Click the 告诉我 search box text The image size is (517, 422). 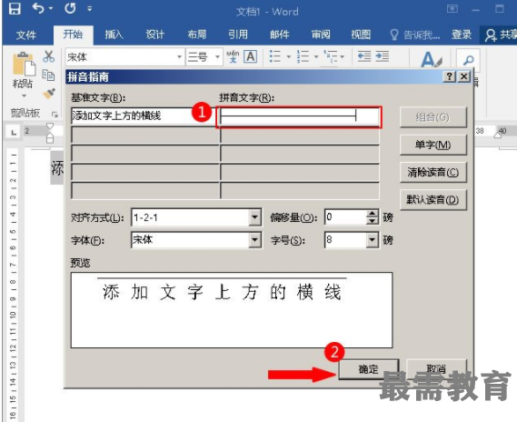click(422, 35)
